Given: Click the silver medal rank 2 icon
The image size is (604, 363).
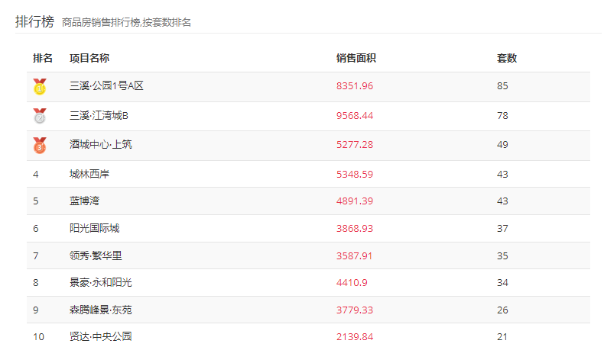Looking at the screenshot, I should (x=40, y=116).
